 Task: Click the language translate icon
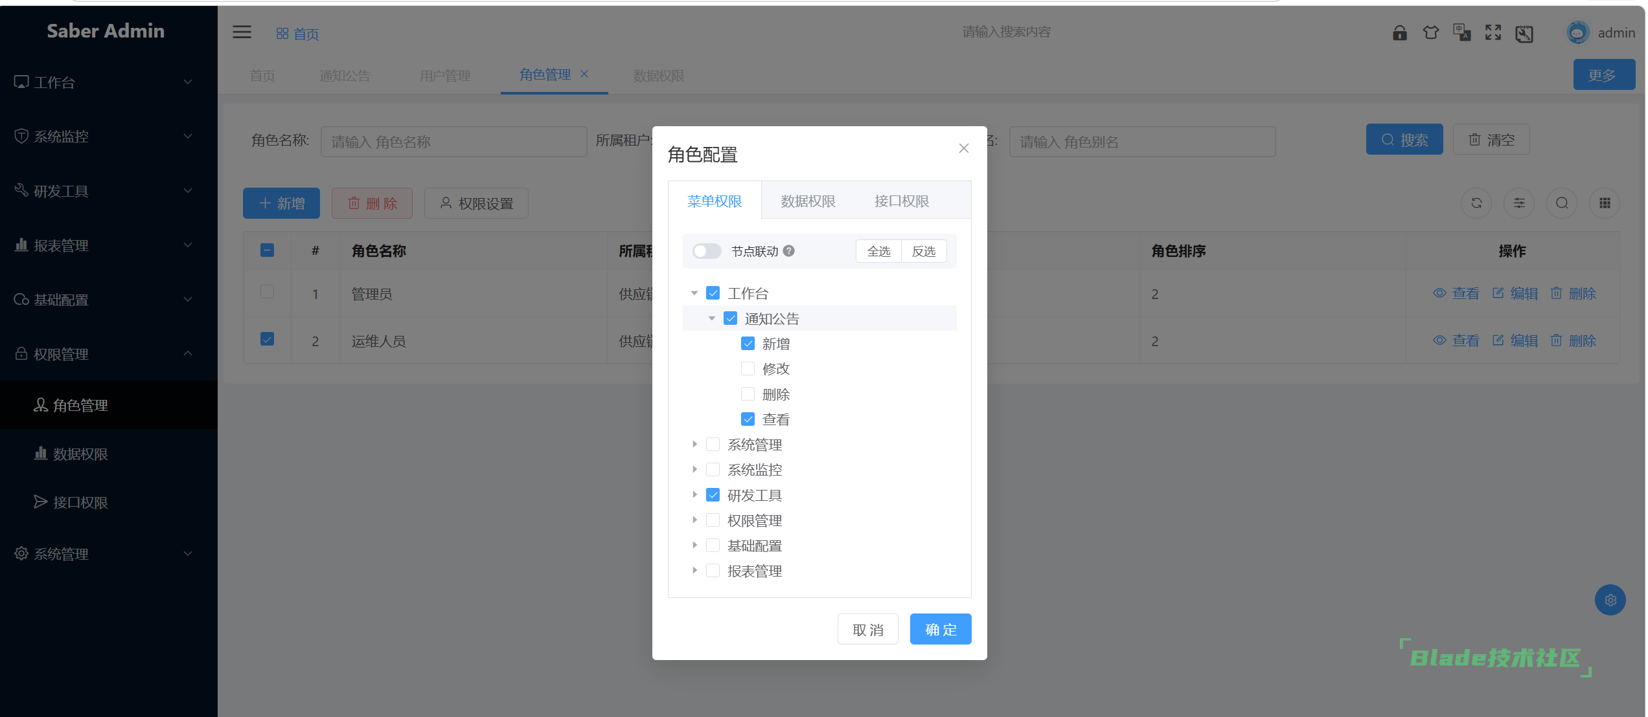click(x=1461, y=32)
